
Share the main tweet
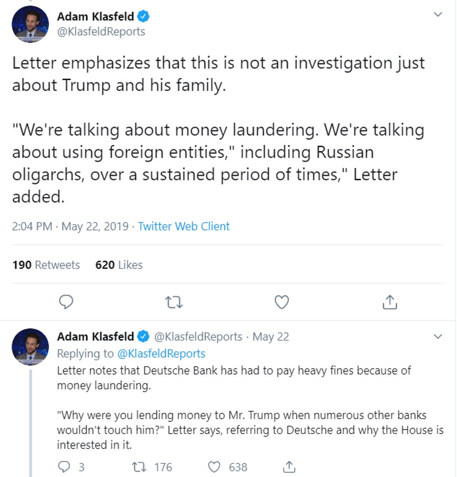coord(389,303)
